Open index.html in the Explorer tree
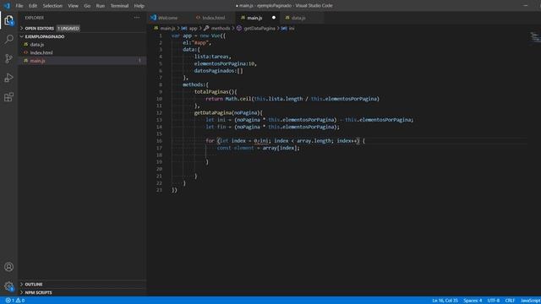This screenshot has width=541, height=304. click(41, 52)
